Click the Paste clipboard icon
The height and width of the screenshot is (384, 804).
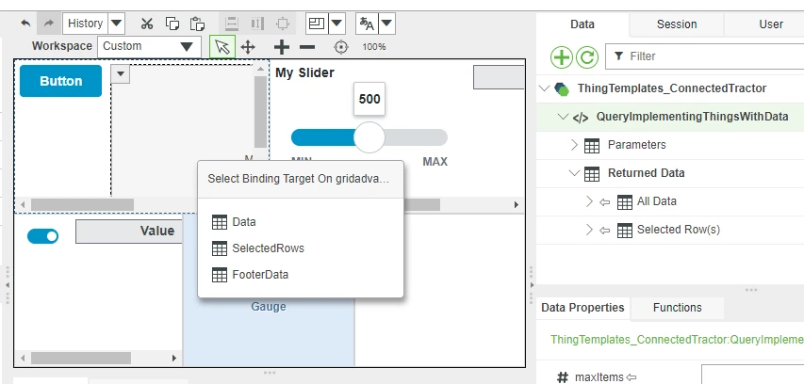coord(197,24)
